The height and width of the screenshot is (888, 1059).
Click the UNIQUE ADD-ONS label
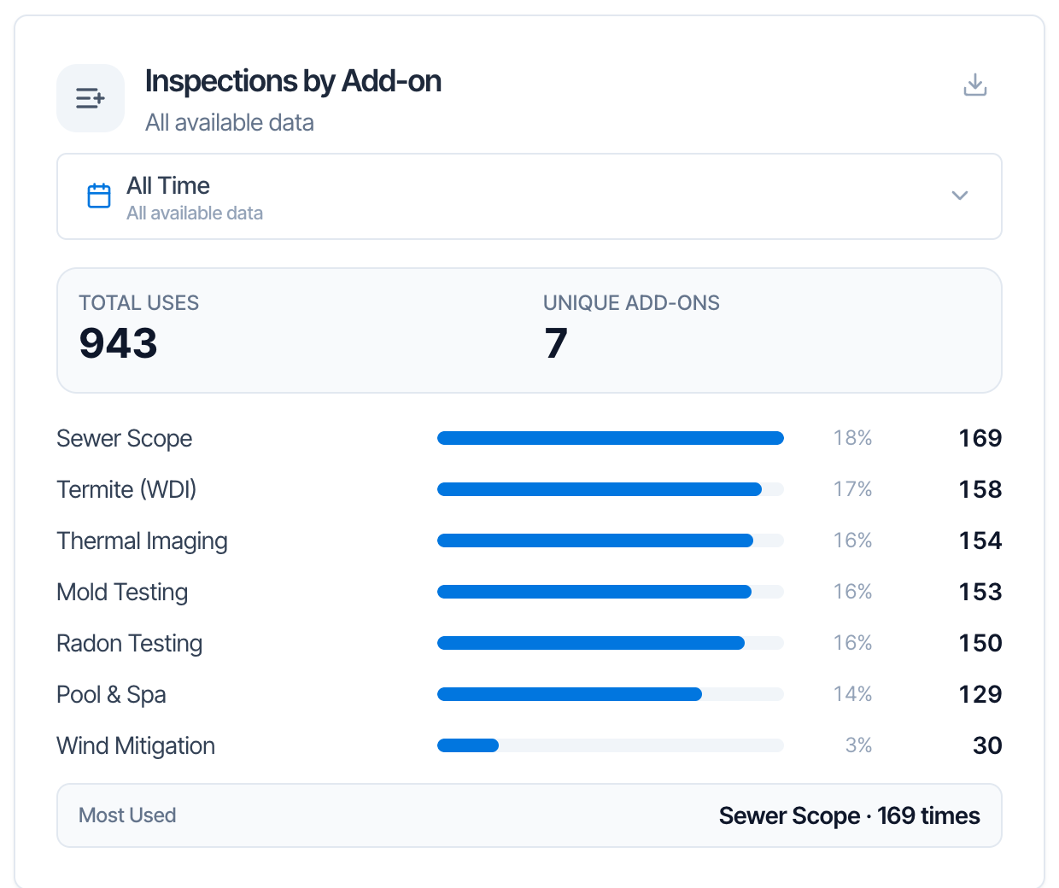click(632, 303)
